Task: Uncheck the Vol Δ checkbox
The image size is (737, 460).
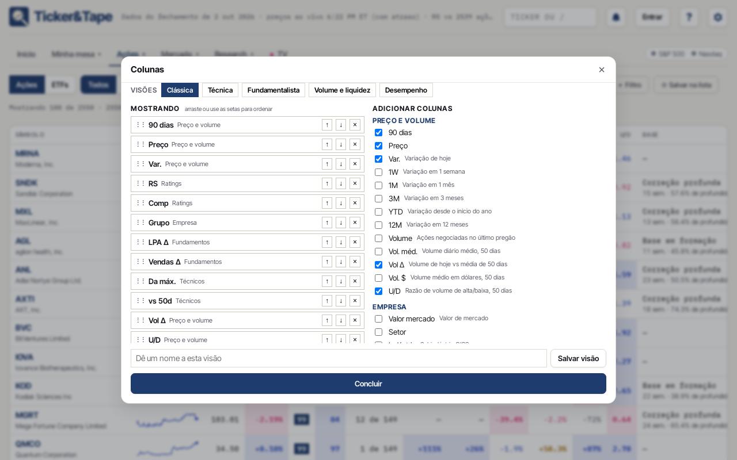Action: pyautogui.click(x=378, y=264)
